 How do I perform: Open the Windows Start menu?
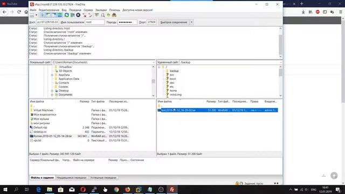(5, 189)
